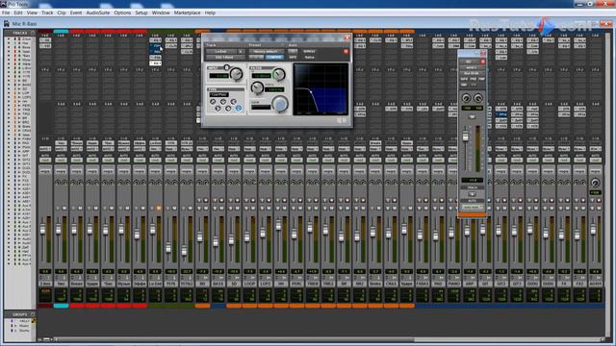Open the Marketplace menu
The height and width of the screenshot is (346, 616).
187,12
